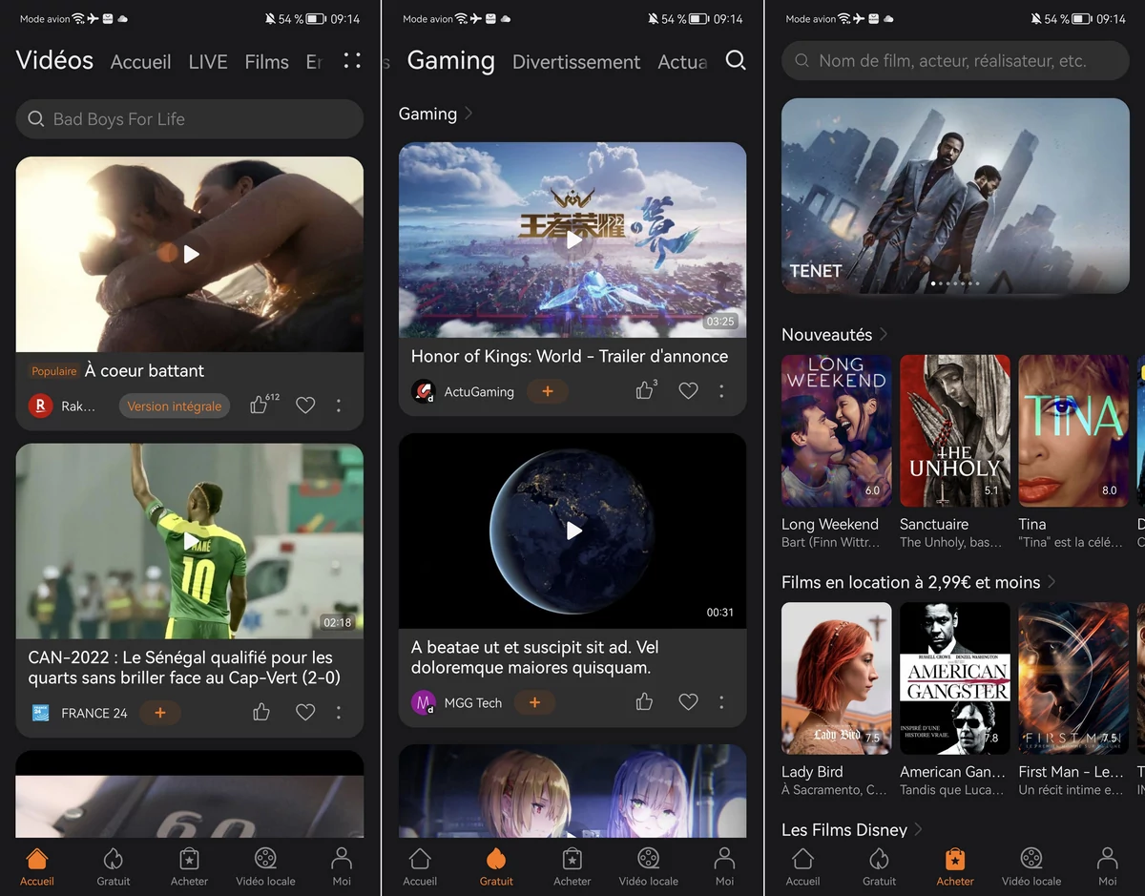The width and height of the screenshot is (1145, 896).
Task: Open the ActuGaming channel avatar
Action: [x=423, y=391]
